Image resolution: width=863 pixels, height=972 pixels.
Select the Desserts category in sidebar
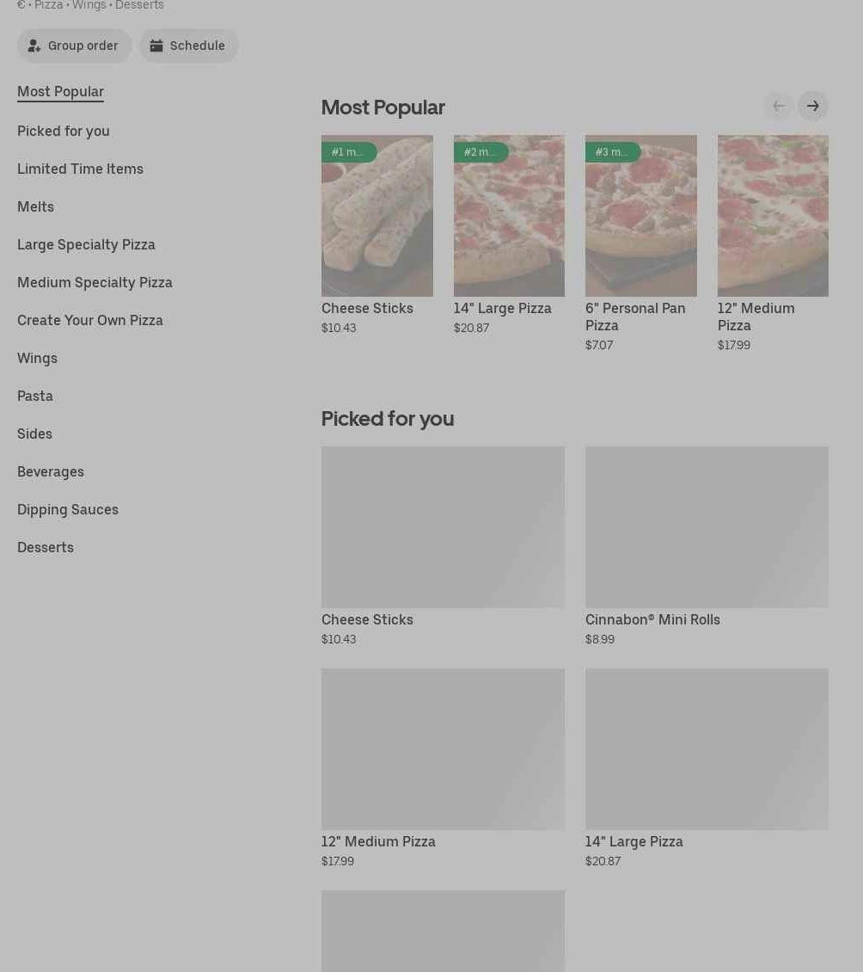46,547
